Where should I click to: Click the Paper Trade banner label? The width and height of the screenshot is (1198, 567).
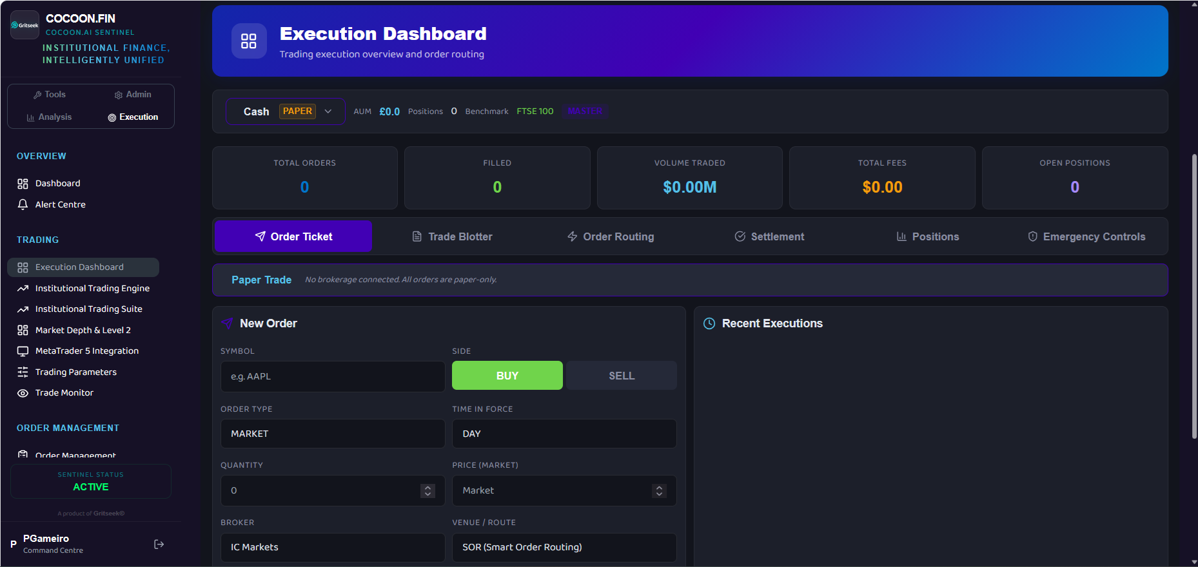(261, 280)
